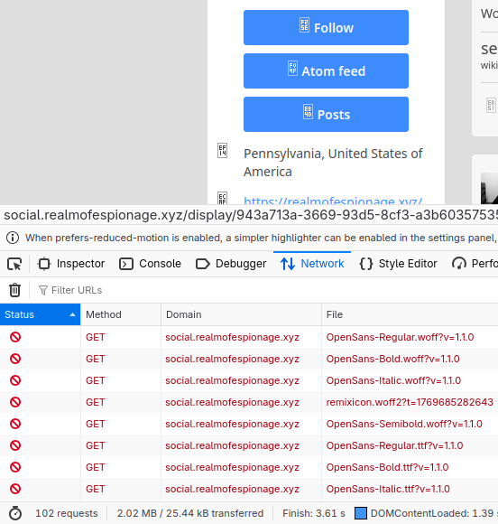Viewport: 498px width, 524px height.
Task: Sort by the File column header
Action: click(x=410, y=314)
